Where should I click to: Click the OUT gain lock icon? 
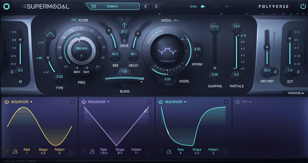[298, 72]
